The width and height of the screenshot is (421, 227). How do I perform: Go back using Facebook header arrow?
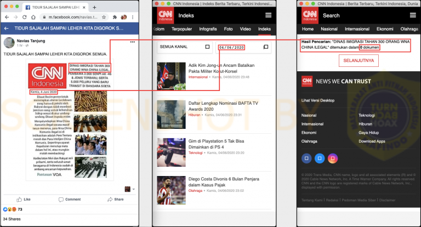pyautogui.click(x=7, y=28)
